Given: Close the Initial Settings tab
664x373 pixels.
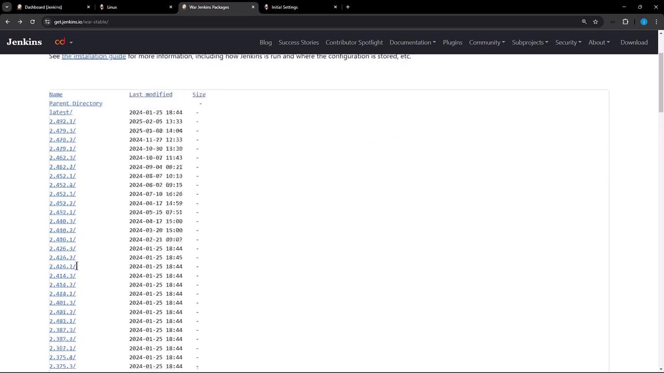Looking at the screenshot, I should coord(335,7).
